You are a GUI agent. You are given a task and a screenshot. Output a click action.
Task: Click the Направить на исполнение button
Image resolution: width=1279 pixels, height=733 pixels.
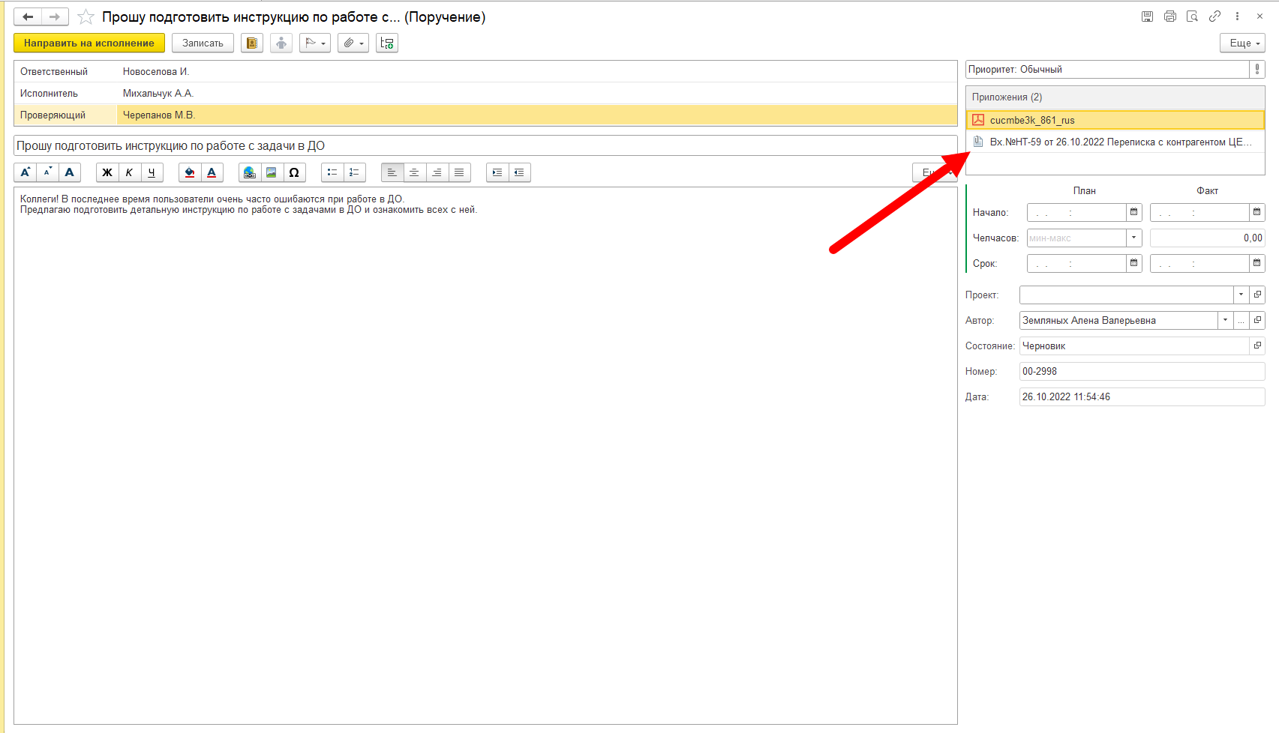(89, 43)
